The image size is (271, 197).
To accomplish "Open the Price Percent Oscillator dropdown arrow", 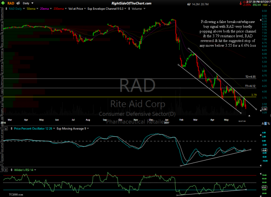I will coord(54,129).
